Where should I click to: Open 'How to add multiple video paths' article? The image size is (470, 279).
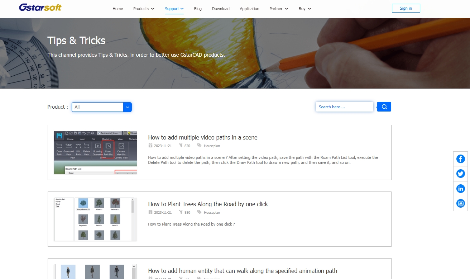pos(203,137)
